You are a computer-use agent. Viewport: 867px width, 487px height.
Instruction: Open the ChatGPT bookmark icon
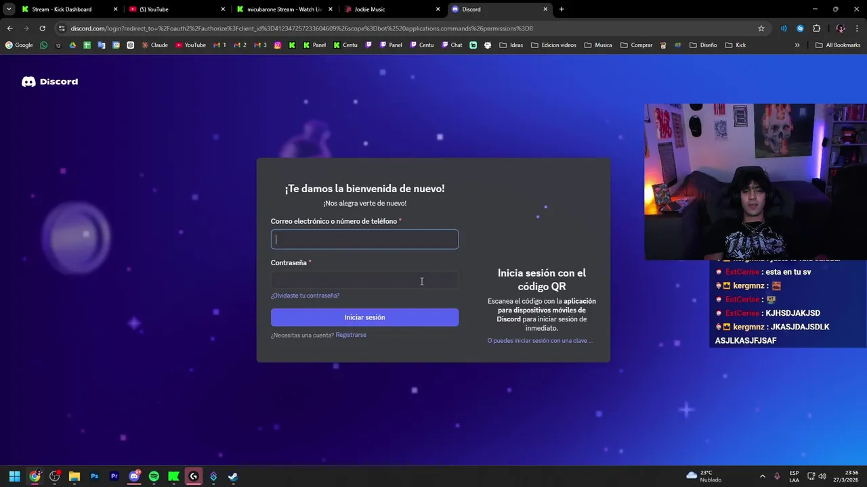[x=130, y=45]
